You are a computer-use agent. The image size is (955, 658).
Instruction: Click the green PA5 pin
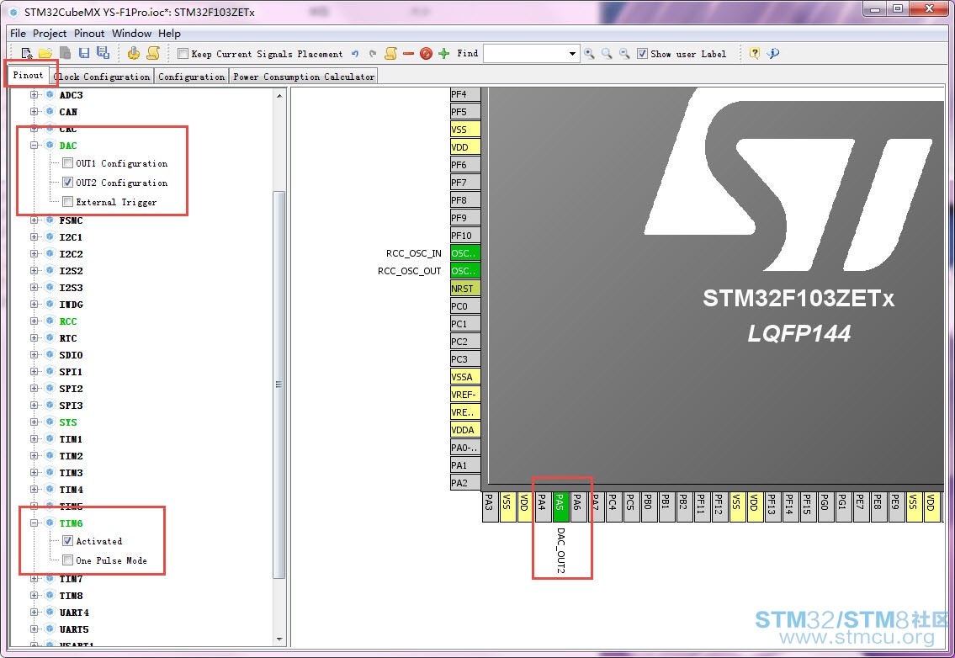560,507
